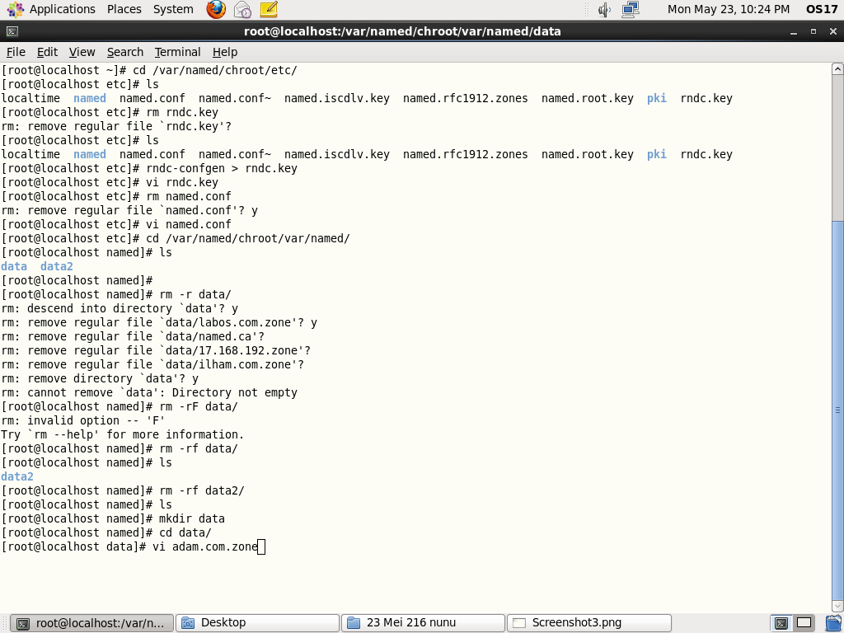Open the Search menu of the terminal

(x=124, y=51)
